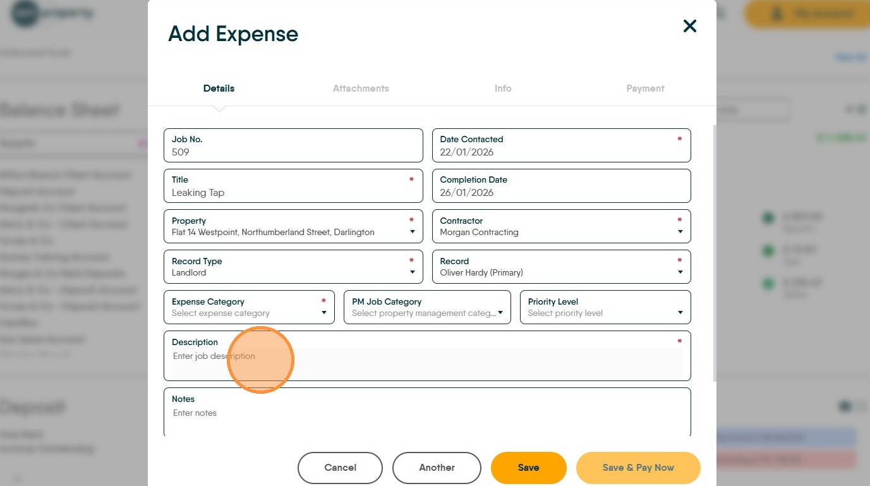Open the Info tab
Screen dimensions: 870x486
(x=503, y=88)
